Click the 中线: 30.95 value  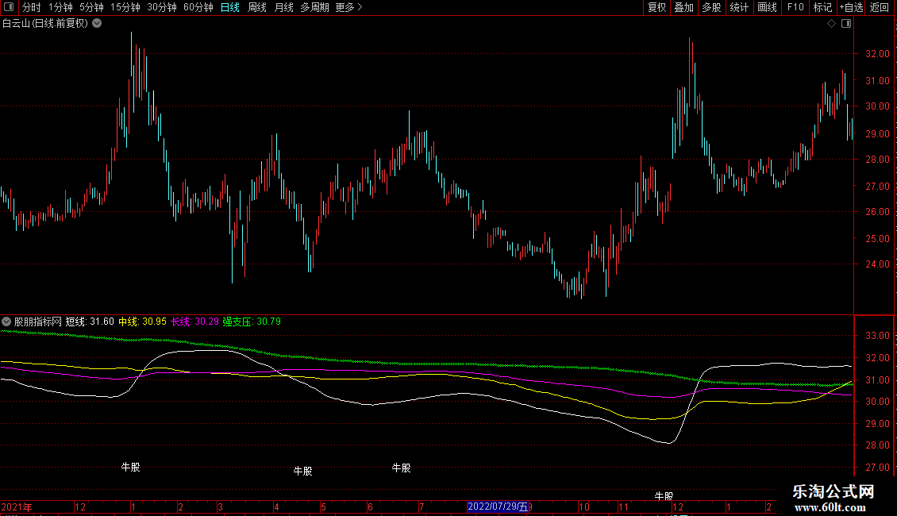142,322
